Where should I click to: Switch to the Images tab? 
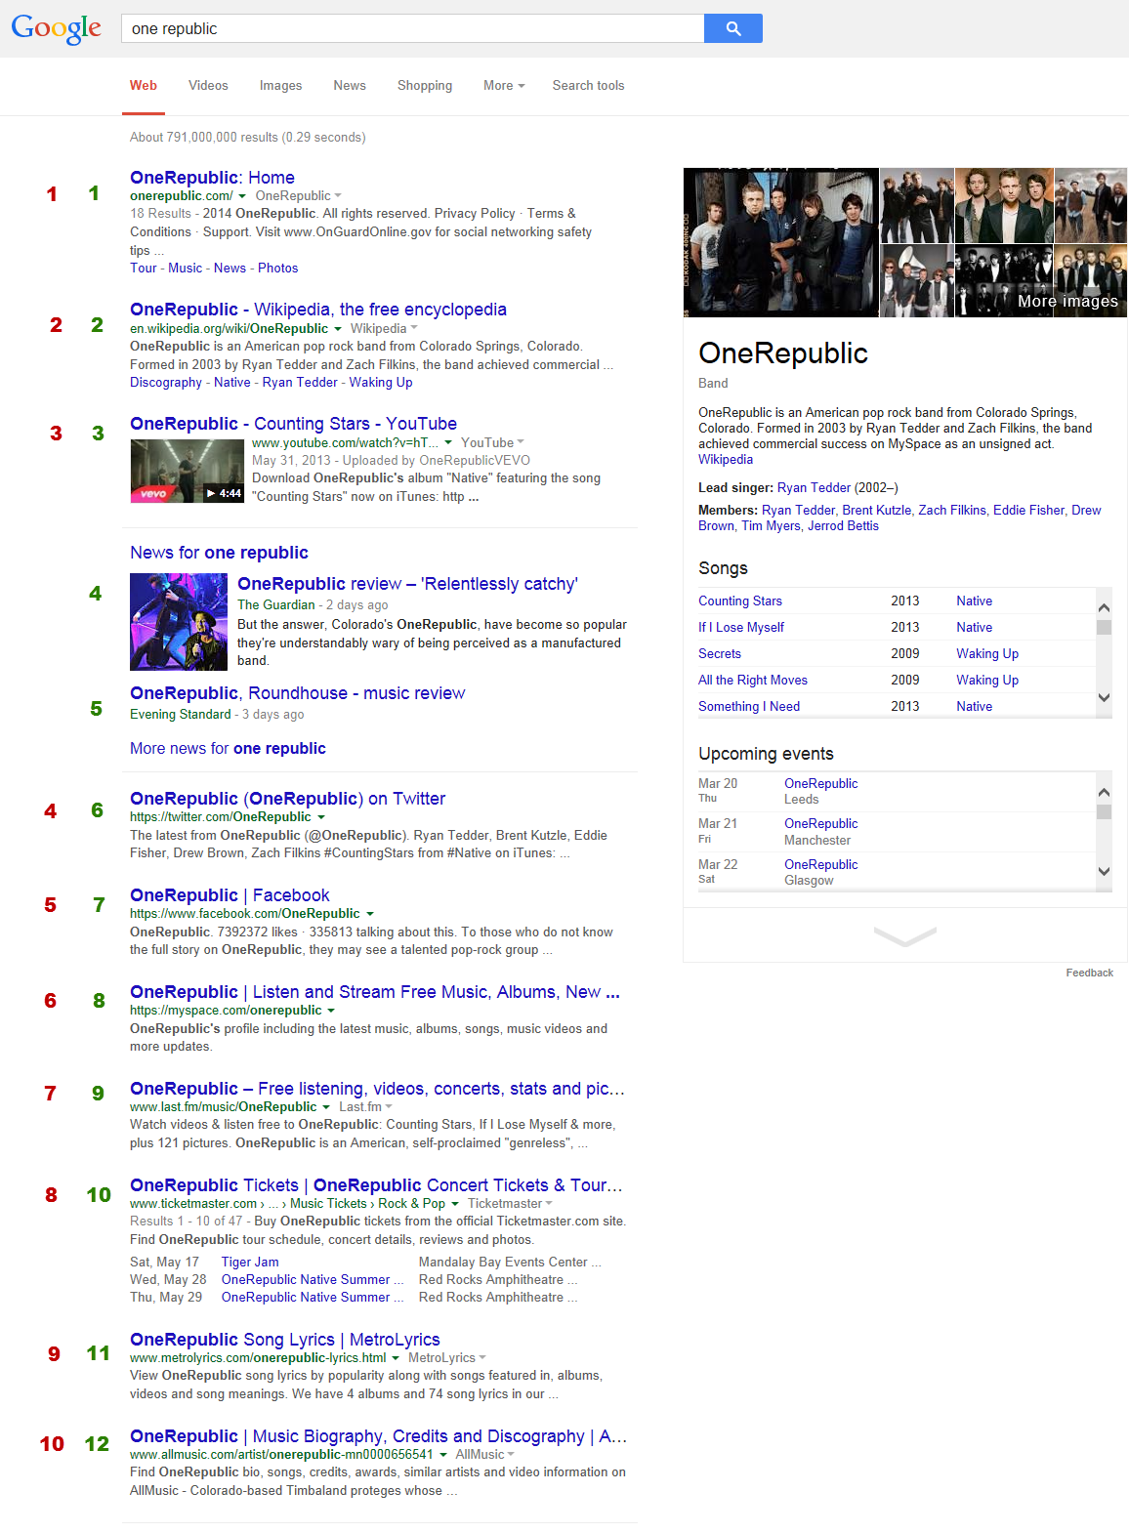coord(280,86)
